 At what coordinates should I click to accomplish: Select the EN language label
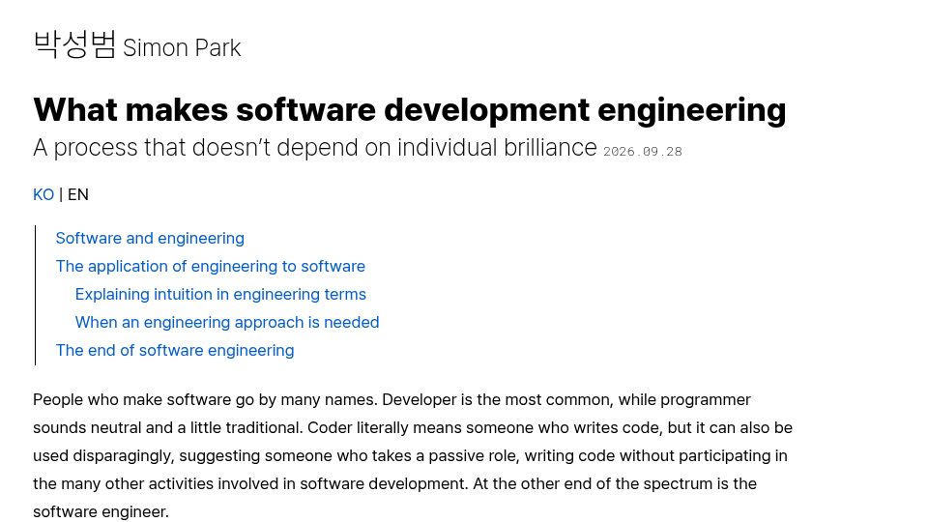[78, 194]
